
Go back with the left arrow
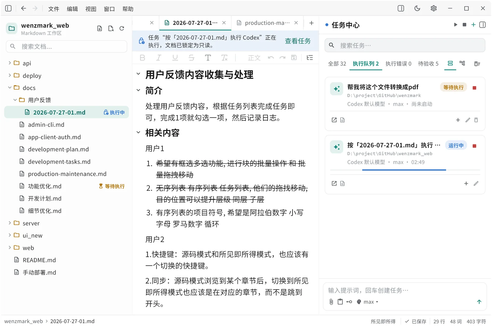23,8
